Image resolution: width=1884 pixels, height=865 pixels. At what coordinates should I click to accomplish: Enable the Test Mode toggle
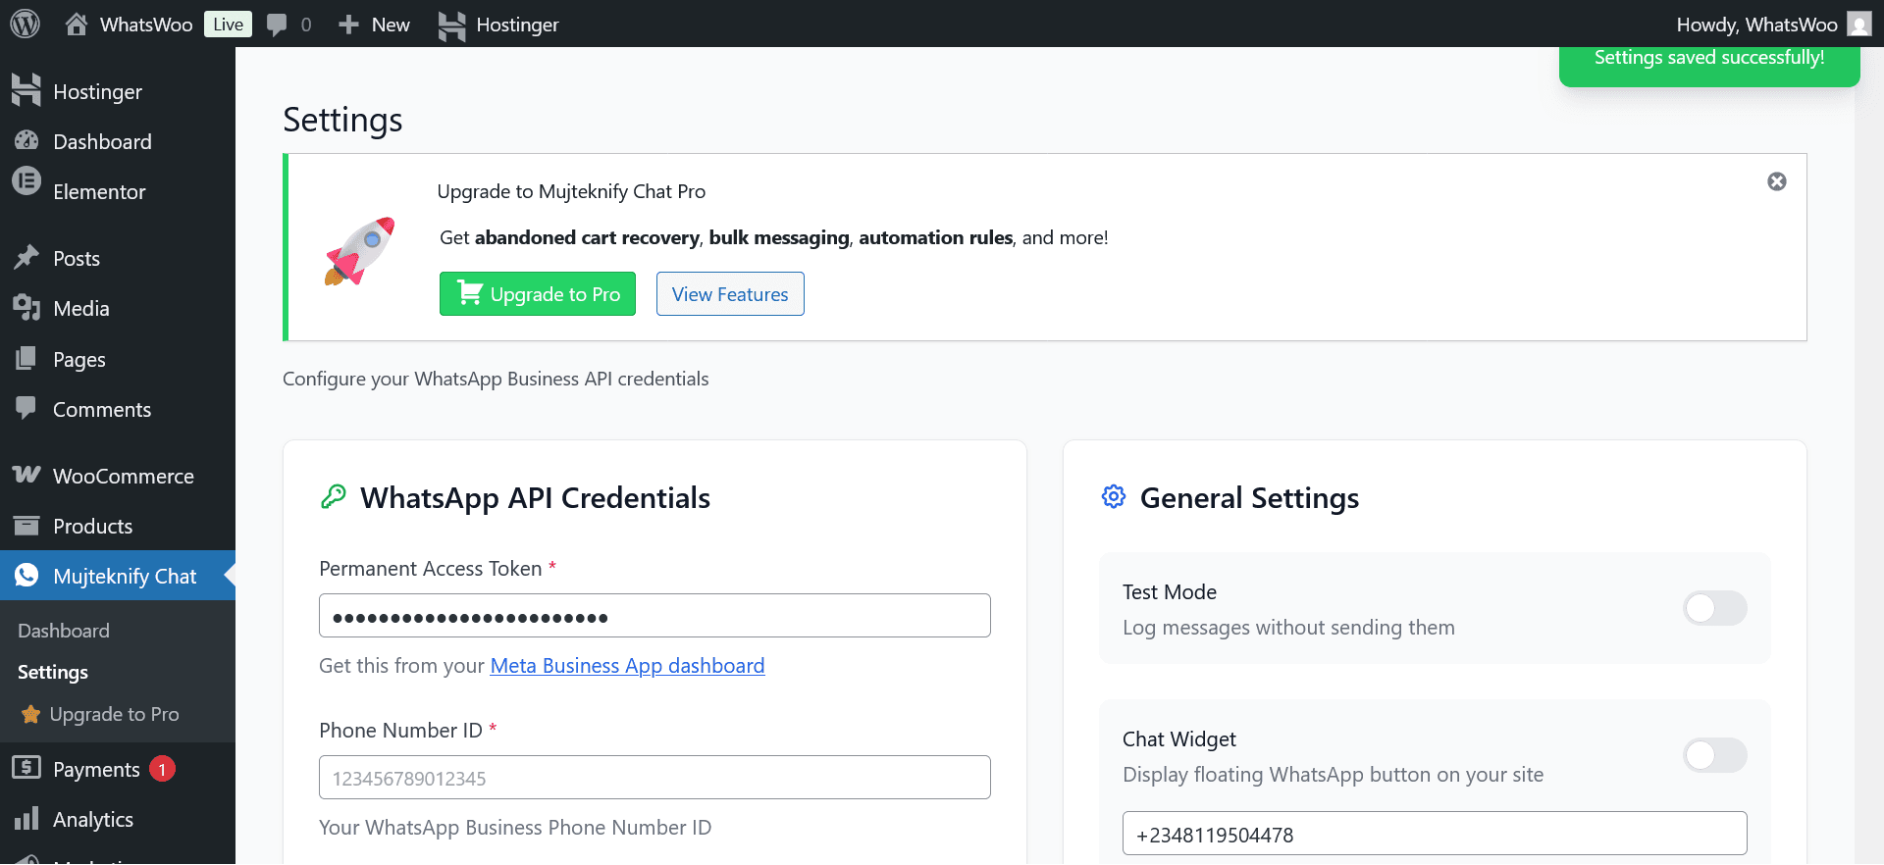click(1714, 608)
